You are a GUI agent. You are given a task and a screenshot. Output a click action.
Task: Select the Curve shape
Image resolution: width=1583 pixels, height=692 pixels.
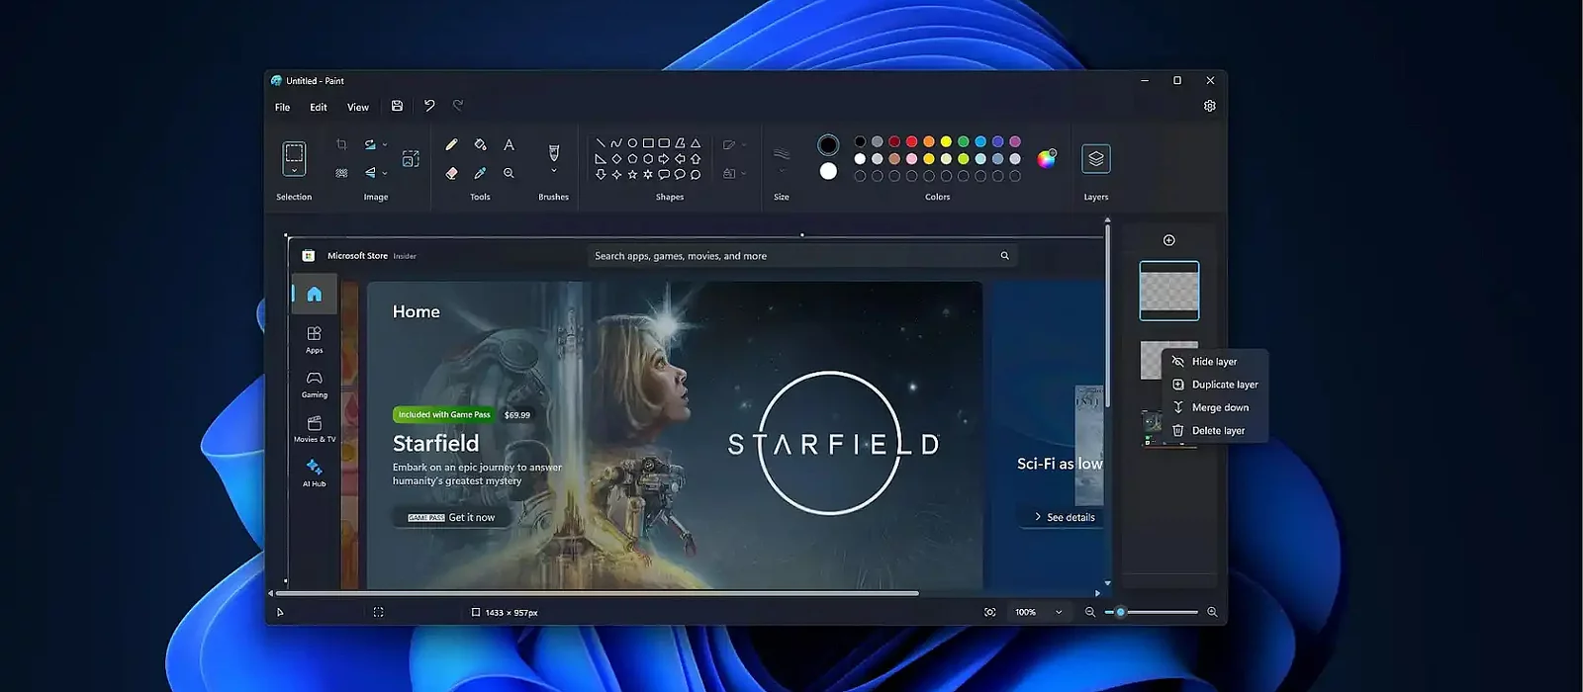(616, 142)
